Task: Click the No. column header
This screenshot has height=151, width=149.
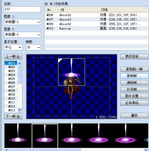Action: [x=51, y=10]
